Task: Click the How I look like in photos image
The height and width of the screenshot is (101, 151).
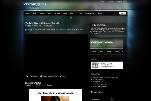Action: [56, 95]
